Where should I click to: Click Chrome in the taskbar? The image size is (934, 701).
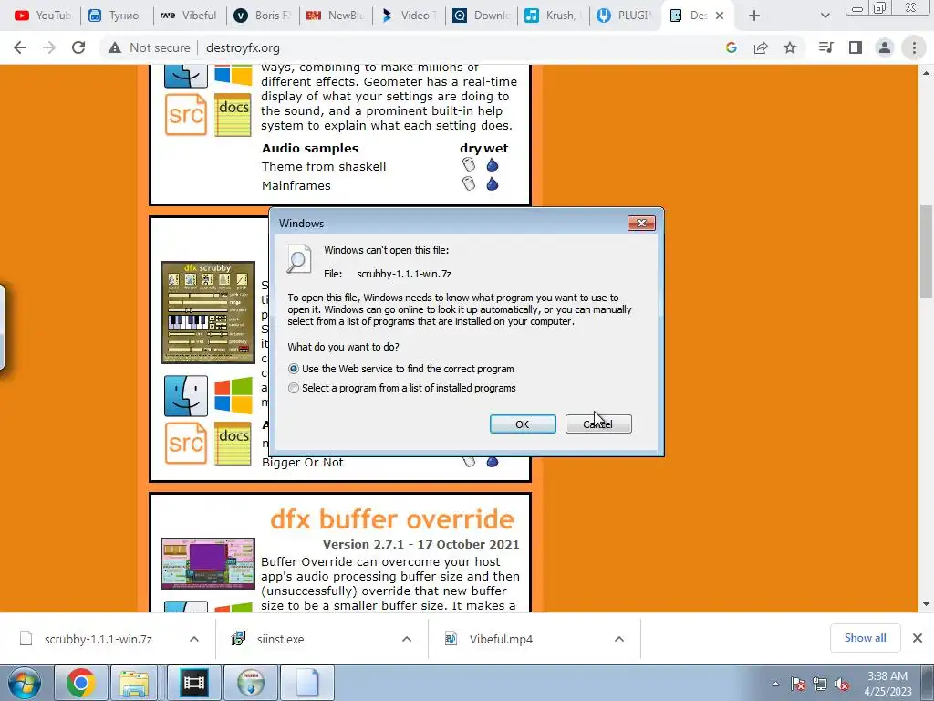pyautogui.click(x=81, y=683)
